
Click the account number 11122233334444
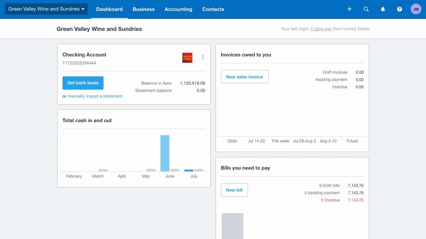click(x=79, y=63)
